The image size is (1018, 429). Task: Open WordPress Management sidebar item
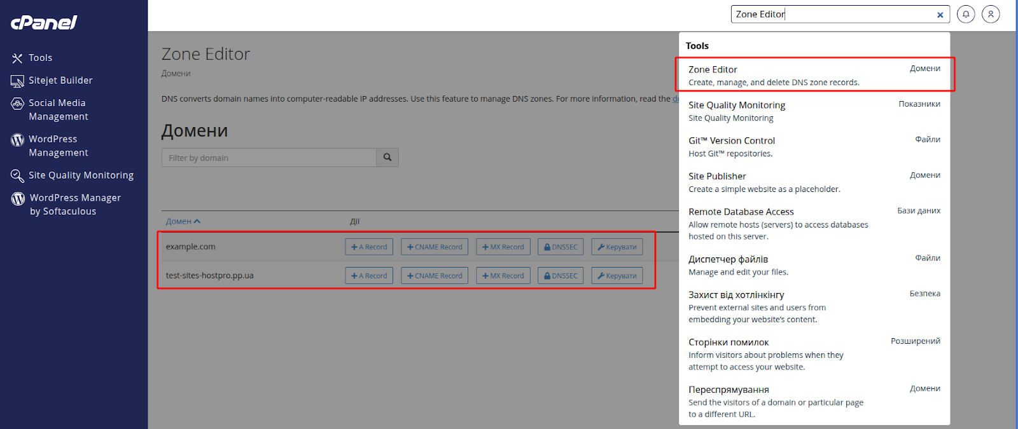click(58, 146)
